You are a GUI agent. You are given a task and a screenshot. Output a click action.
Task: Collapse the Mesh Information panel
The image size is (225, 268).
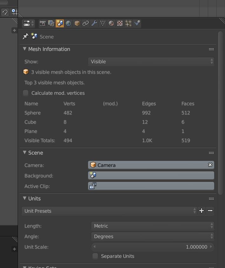[24, 49]
